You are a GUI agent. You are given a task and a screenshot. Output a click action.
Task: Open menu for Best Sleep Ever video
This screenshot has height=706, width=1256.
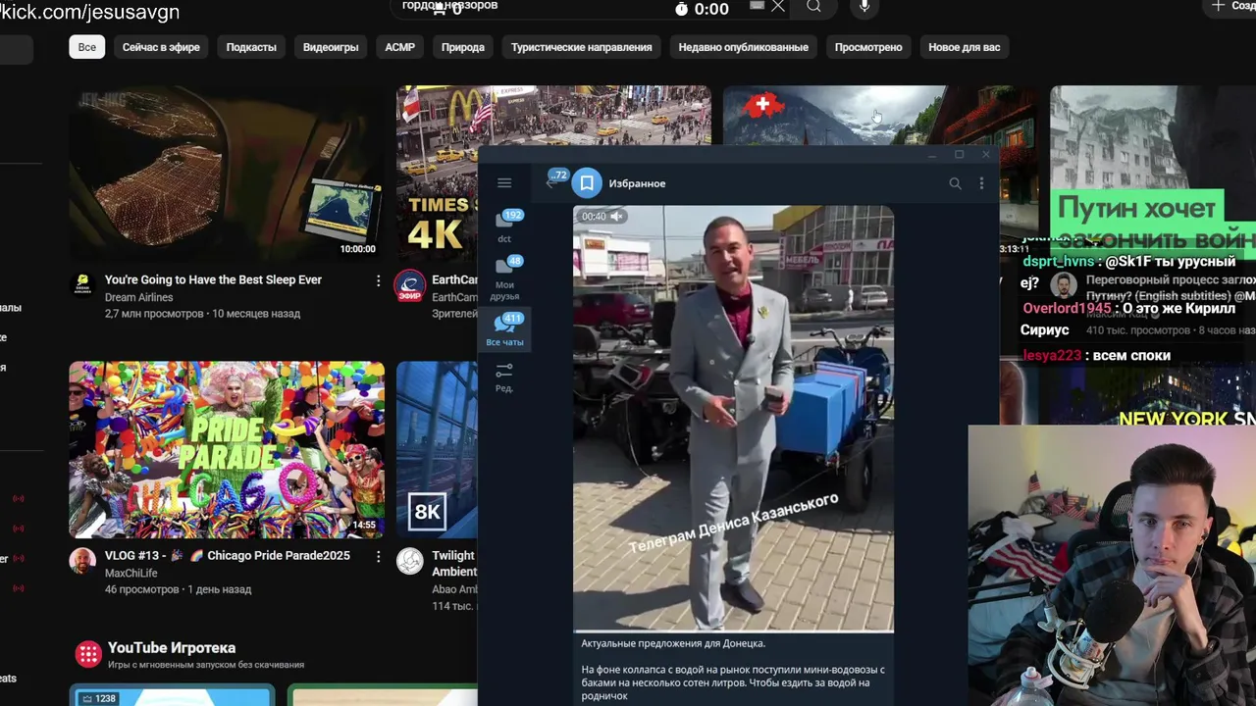tap(378, 280)
